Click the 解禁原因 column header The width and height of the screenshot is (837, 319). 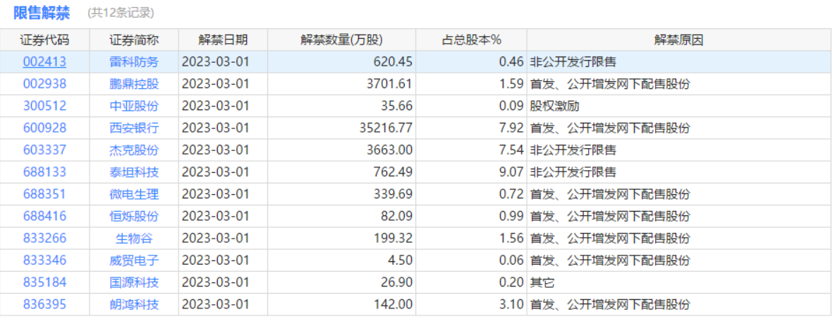coord(679,40)
